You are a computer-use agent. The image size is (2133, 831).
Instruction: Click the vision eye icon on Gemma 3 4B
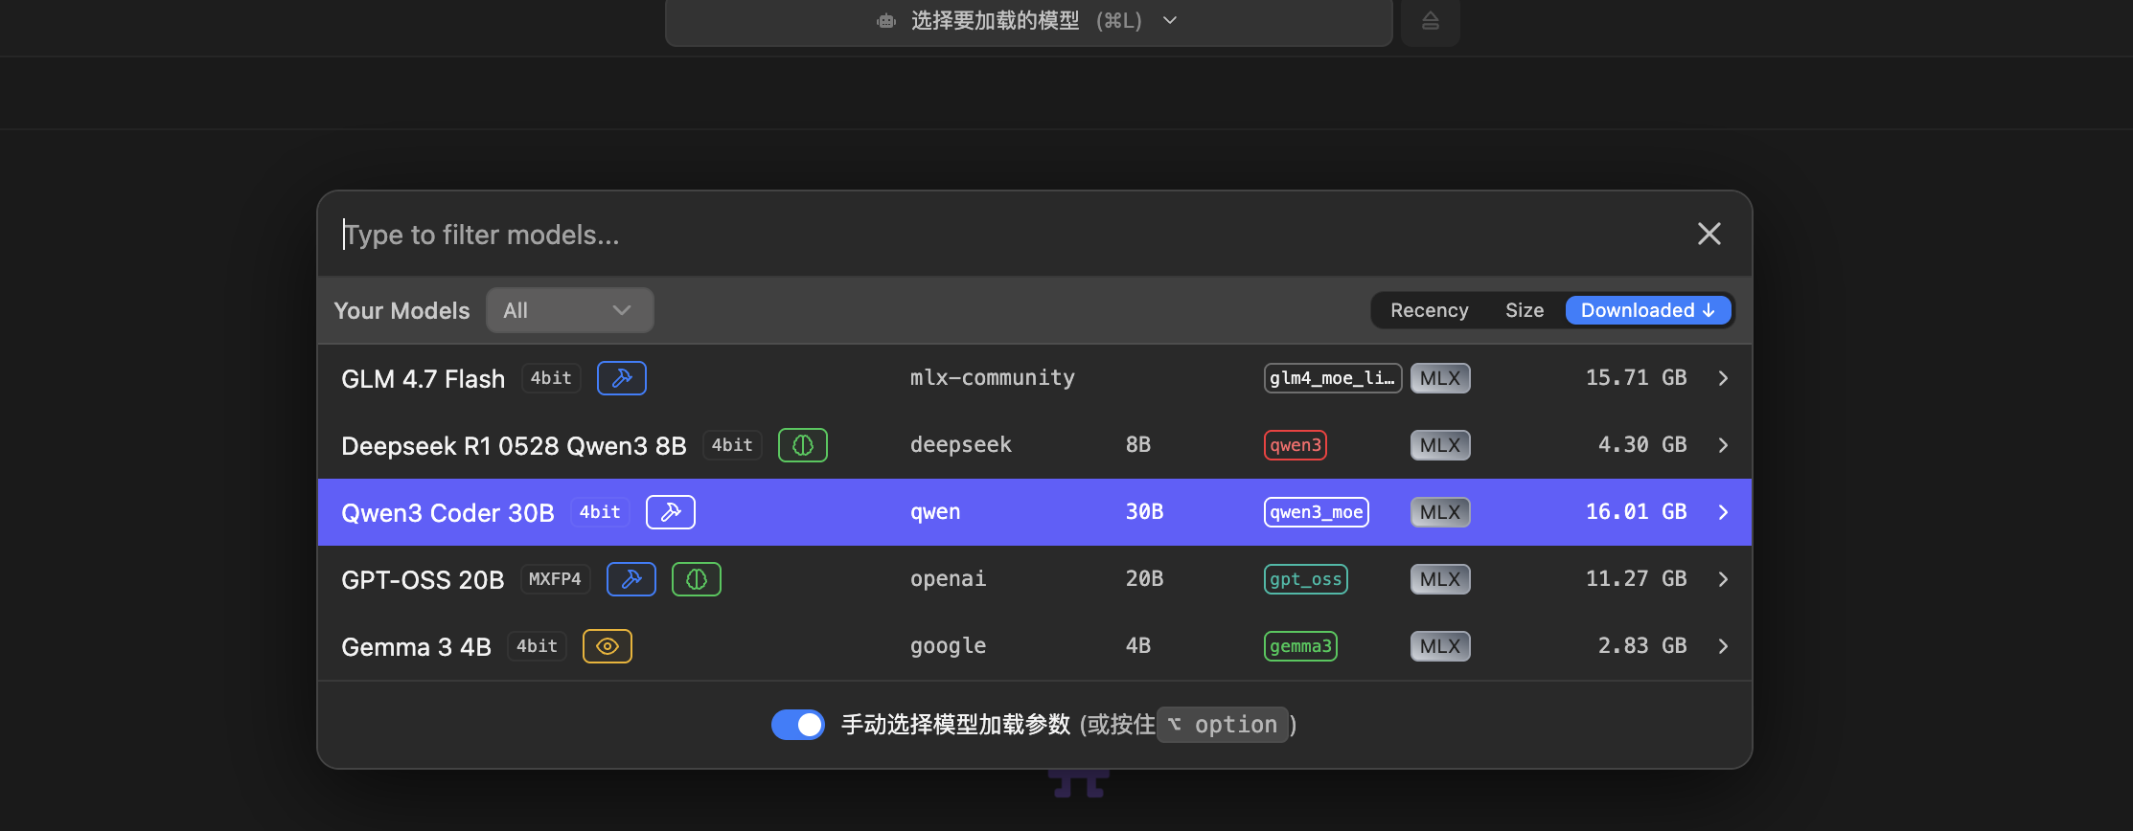click(x=607, y=646)
